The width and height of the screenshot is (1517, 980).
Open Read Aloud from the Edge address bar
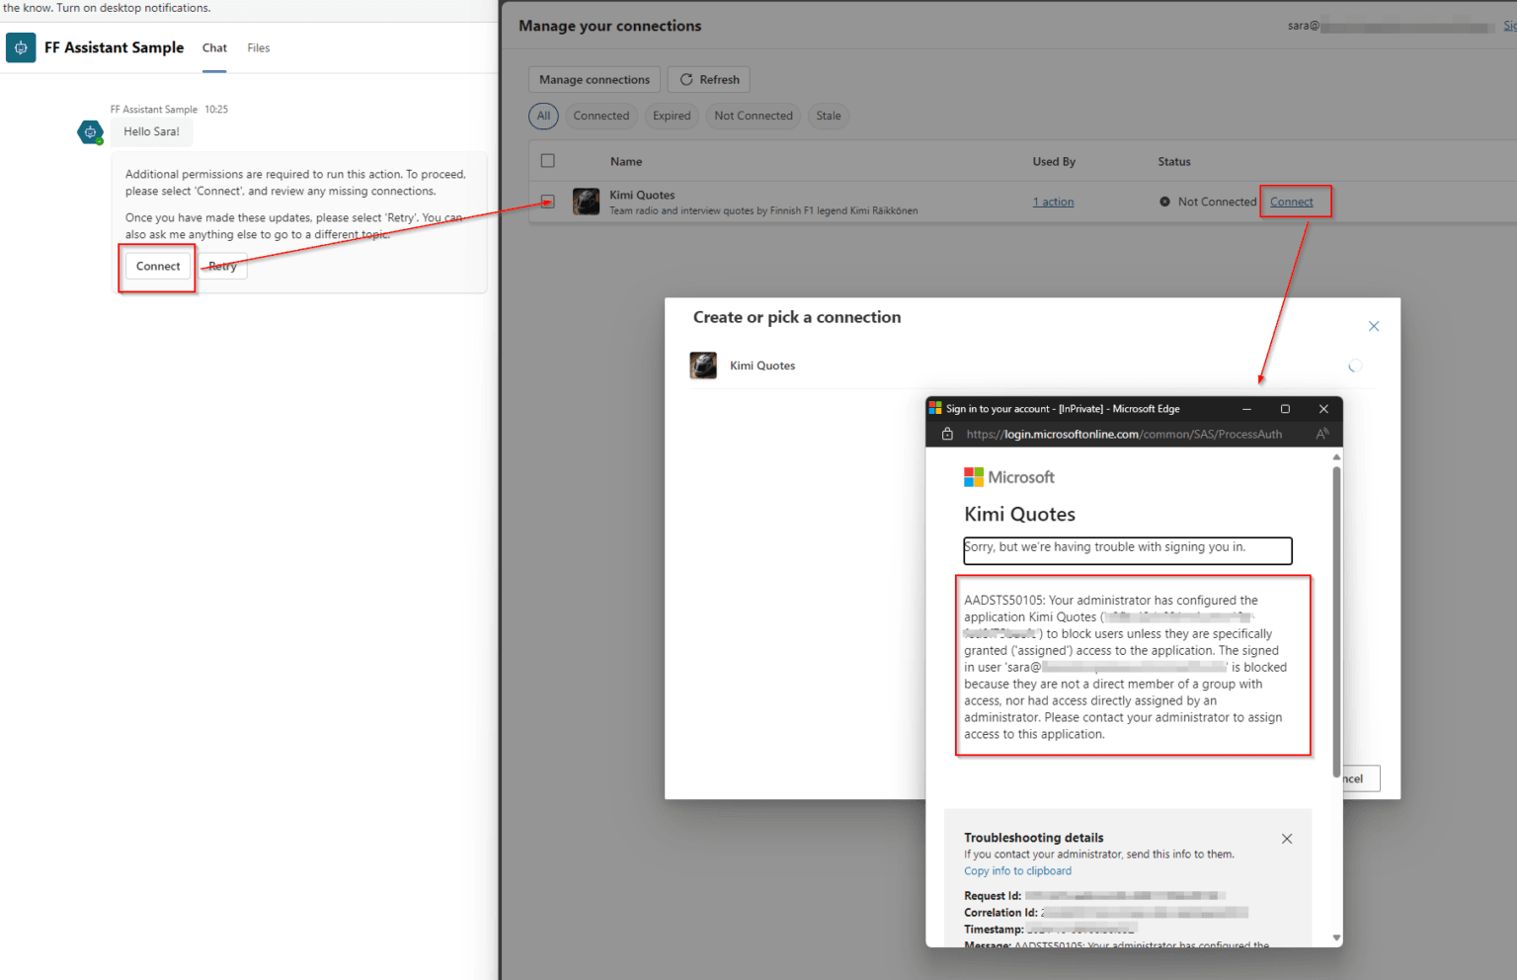(1322, 433)
